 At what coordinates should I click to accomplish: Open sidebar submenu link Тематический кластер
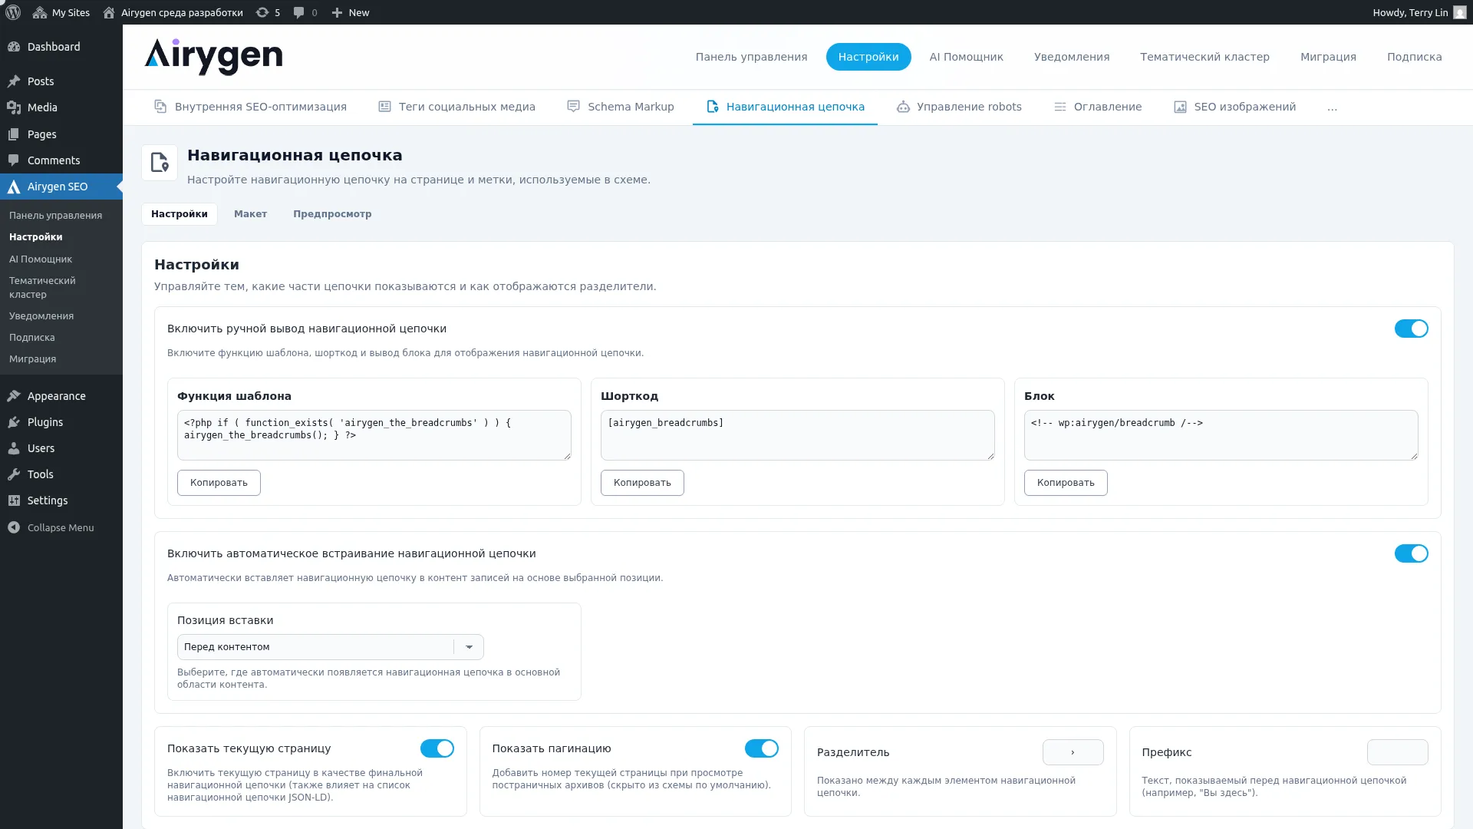point(42,288)
